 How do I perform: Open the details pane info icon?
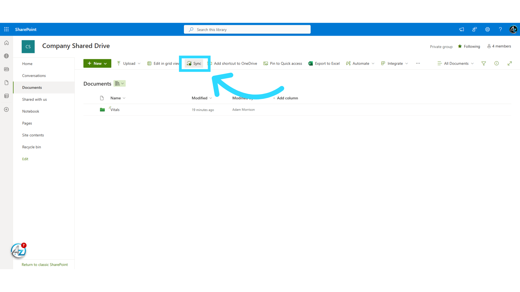click(x=496, y=63)
